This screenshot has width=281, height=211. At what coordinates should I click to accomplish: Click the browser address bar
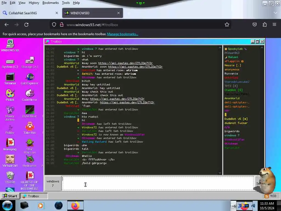click(x=140, y=24)
